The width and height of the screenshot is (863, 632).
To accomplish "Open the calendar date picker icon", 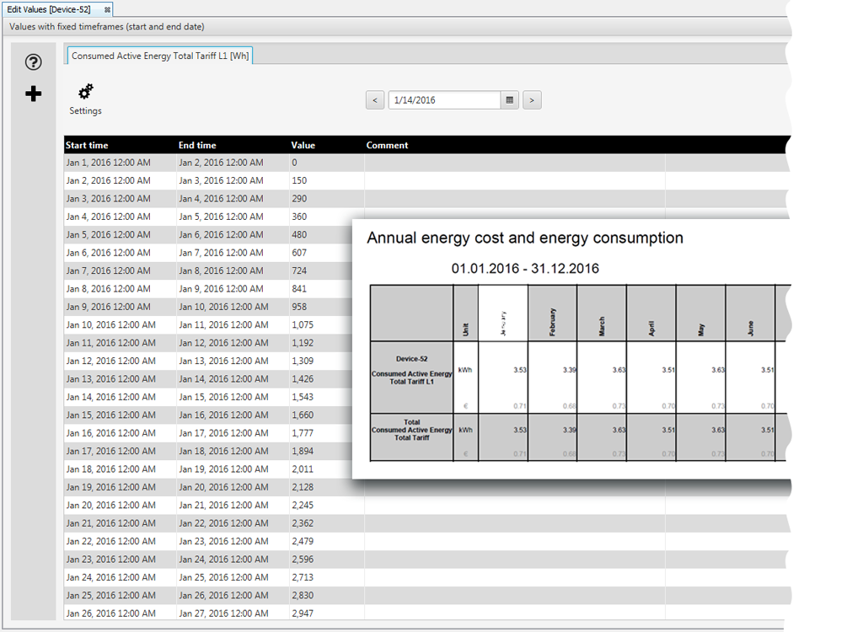I will pos(509,99).
